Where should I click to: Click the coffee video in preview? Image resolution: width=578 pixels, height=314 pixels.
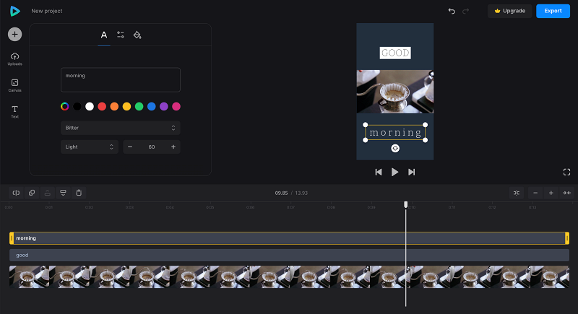point(395,92)
